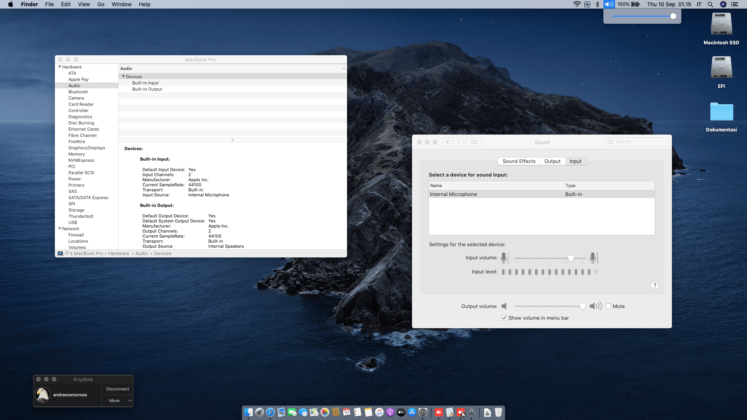Open Notification Center list icon
Viewport: 747px width, 420px height.
click(x=735, y=4)
